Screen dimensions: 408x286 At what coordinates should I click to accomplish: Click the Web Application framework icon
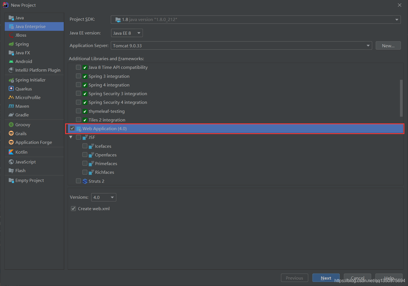pyautogui.click(x=79, y=129)
